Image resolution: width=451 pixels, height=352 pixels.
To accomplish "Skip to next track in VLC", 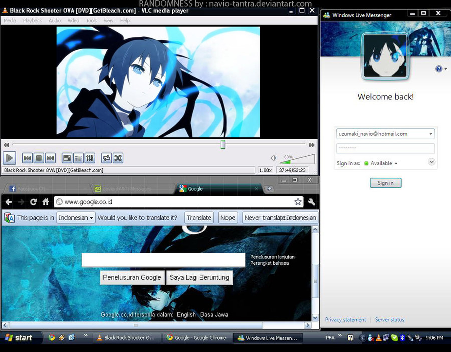I will (50, 158).
